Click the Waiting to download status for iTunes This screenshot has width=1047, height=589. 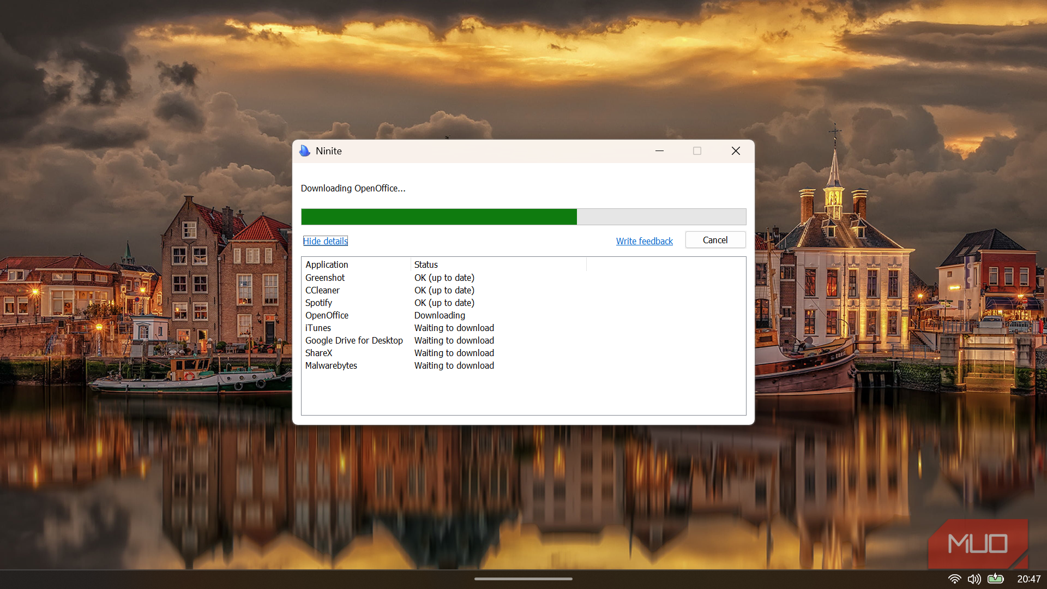[x=454, y=328]
